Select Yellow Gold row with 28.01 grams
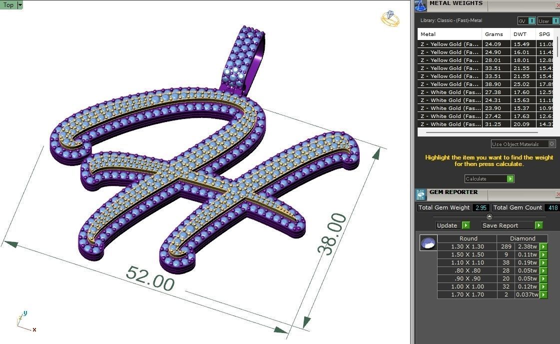 [486, 60]
